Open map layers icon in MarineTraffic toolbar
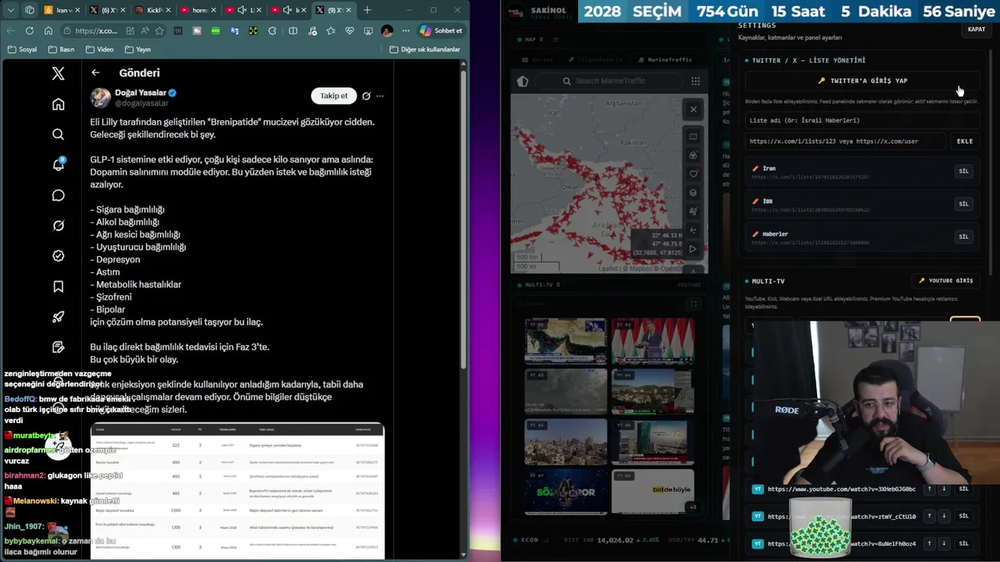 pyautogui.click(x=693, y=193)
